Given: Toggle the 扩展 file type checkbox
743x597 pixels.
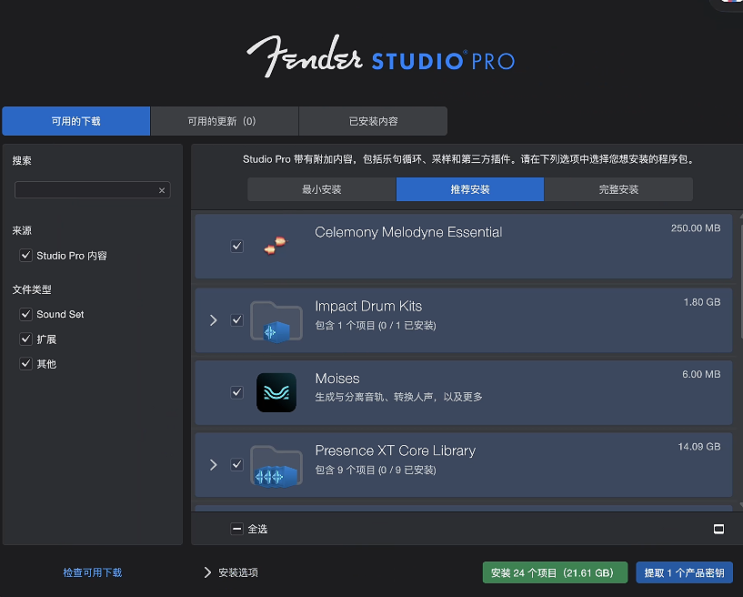Looking at the screenshot, I should point(25,339).
